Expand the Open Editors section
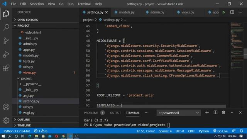The height and width of the screenshot is (139, 247). click(46, 20)
